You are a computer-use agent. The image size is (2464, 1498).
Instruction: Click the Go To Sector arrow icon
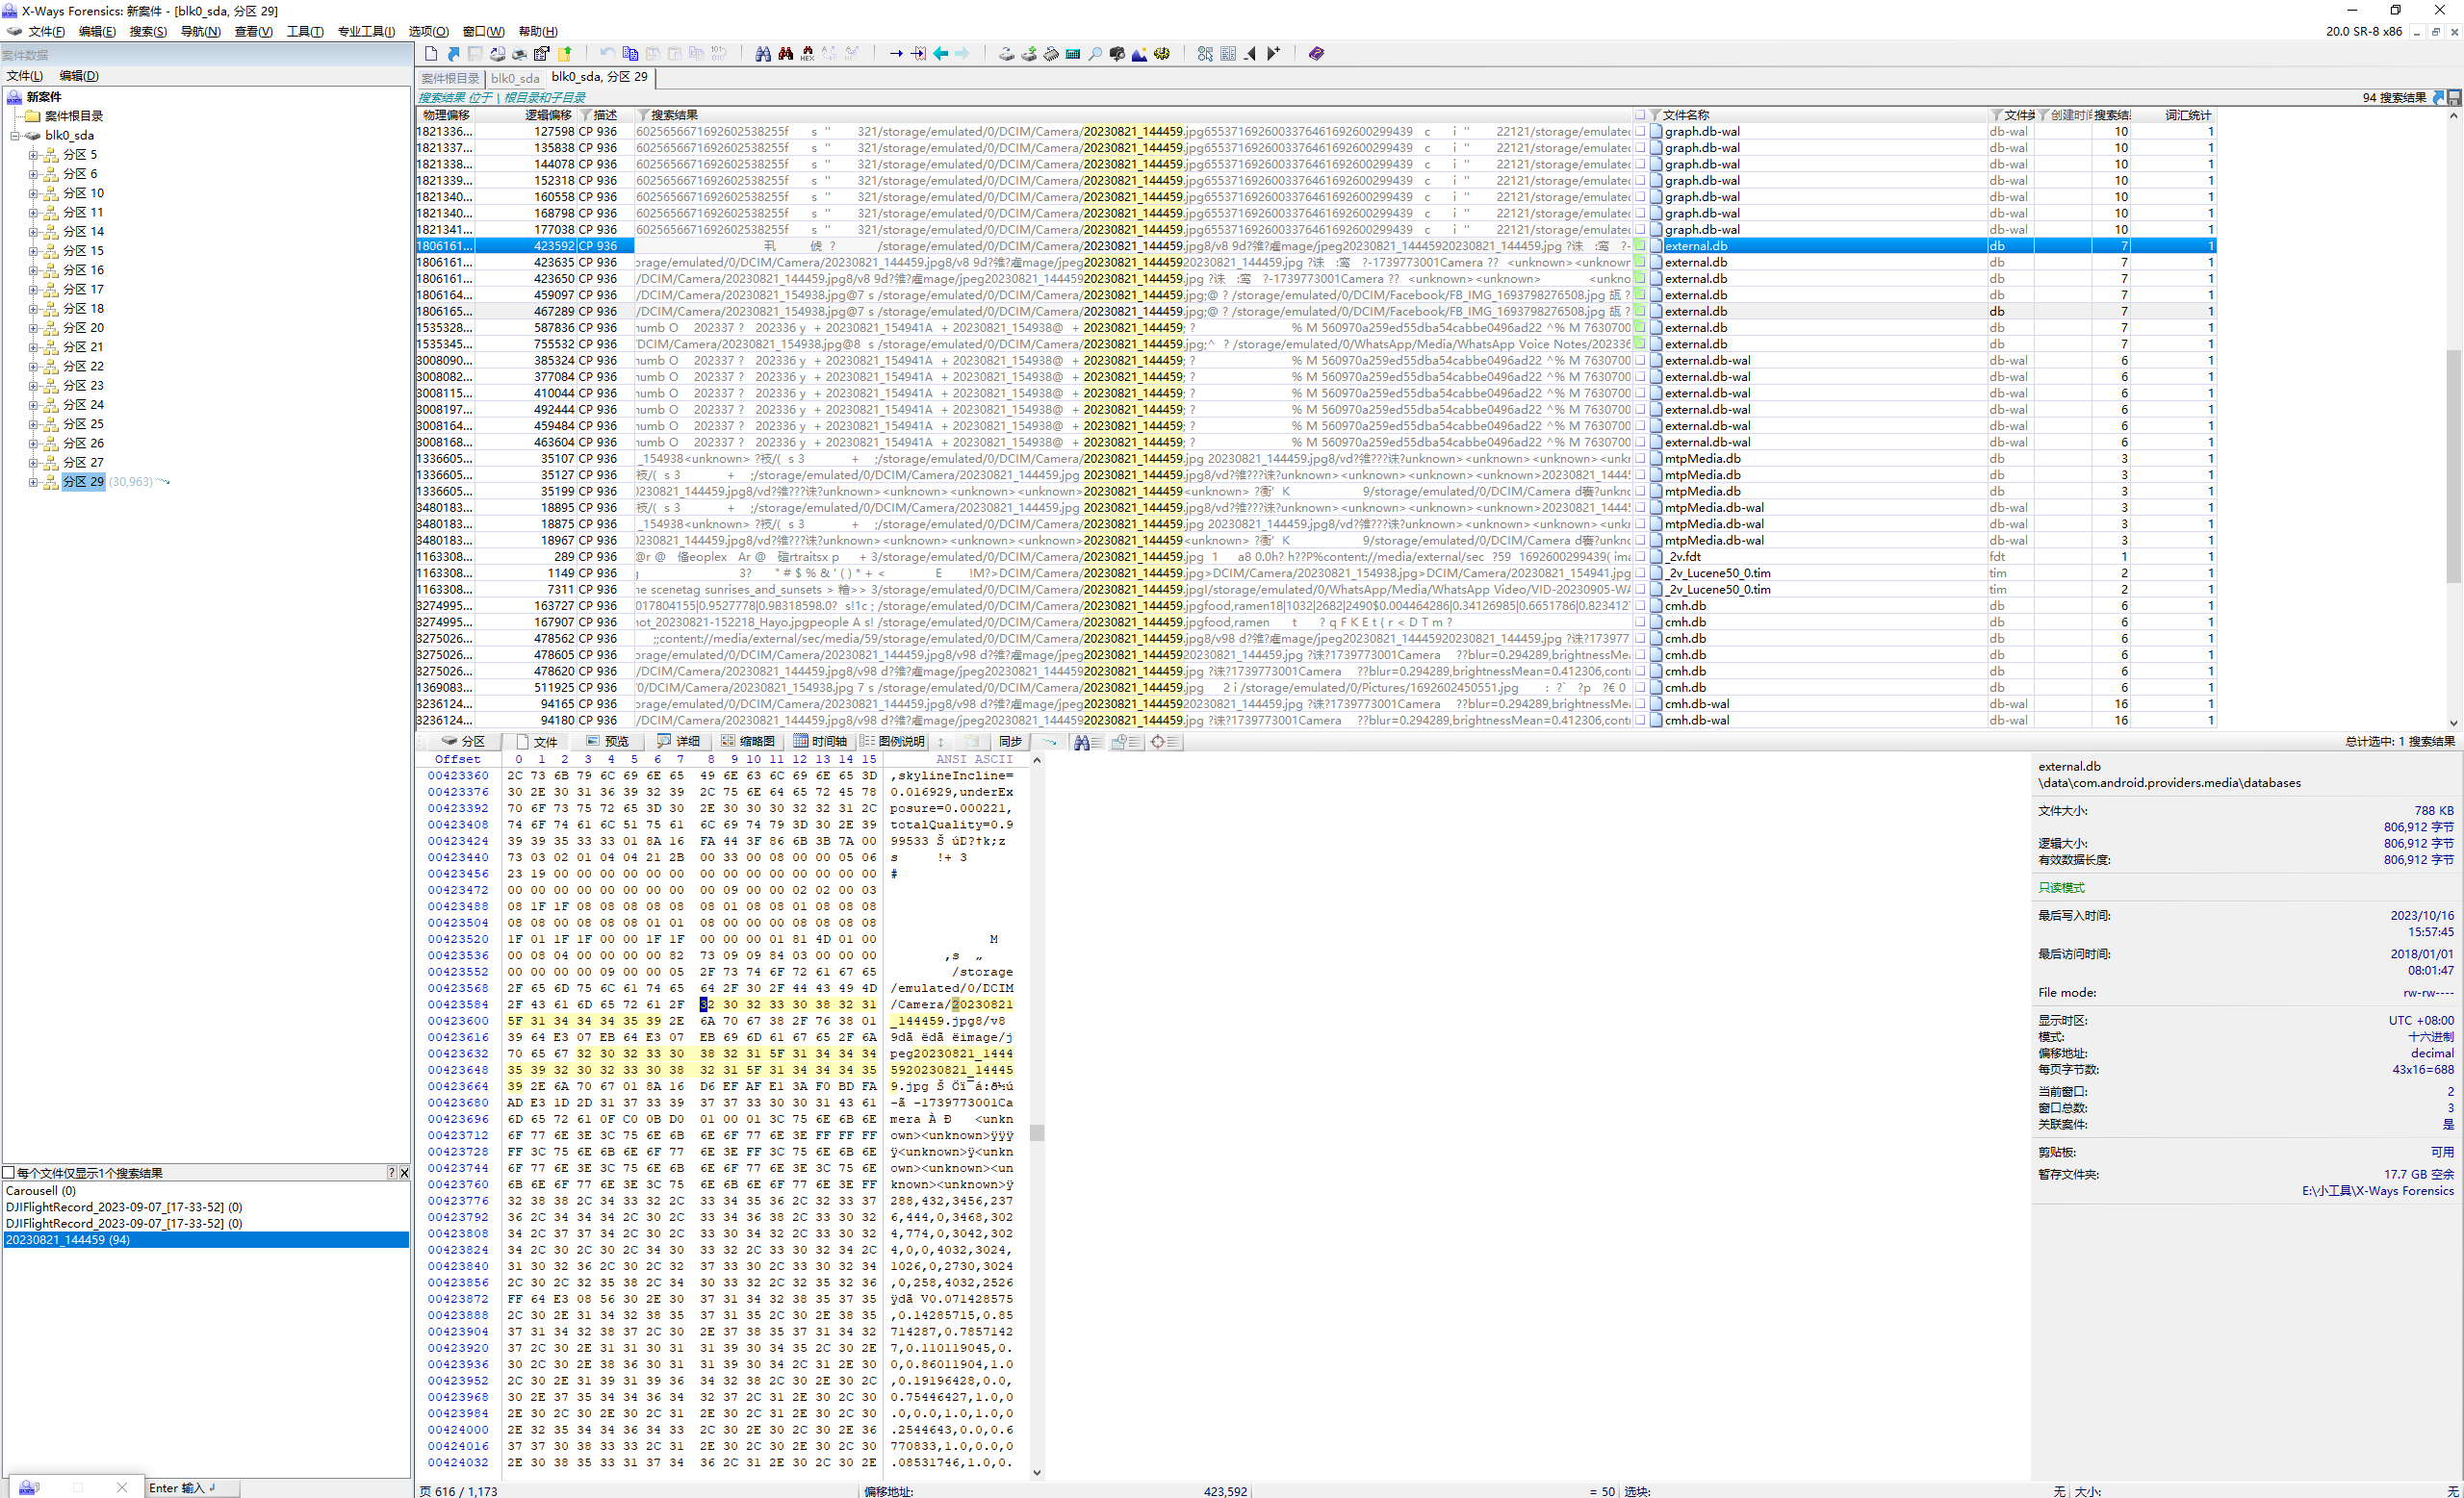918,54
